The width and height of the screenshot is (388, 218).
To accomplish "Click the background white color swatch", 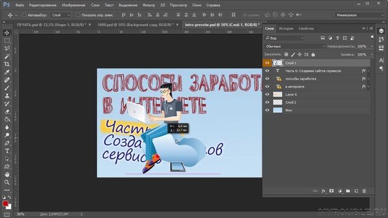I will pos(10,207).
